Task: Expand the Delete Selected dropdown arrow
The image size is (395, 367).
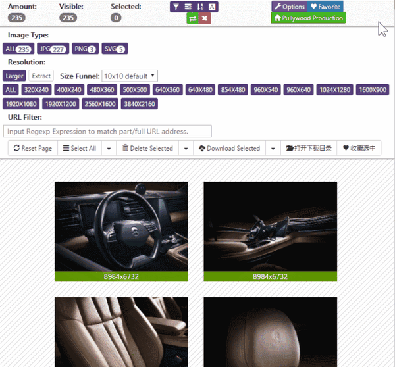Action: [186, 148]
